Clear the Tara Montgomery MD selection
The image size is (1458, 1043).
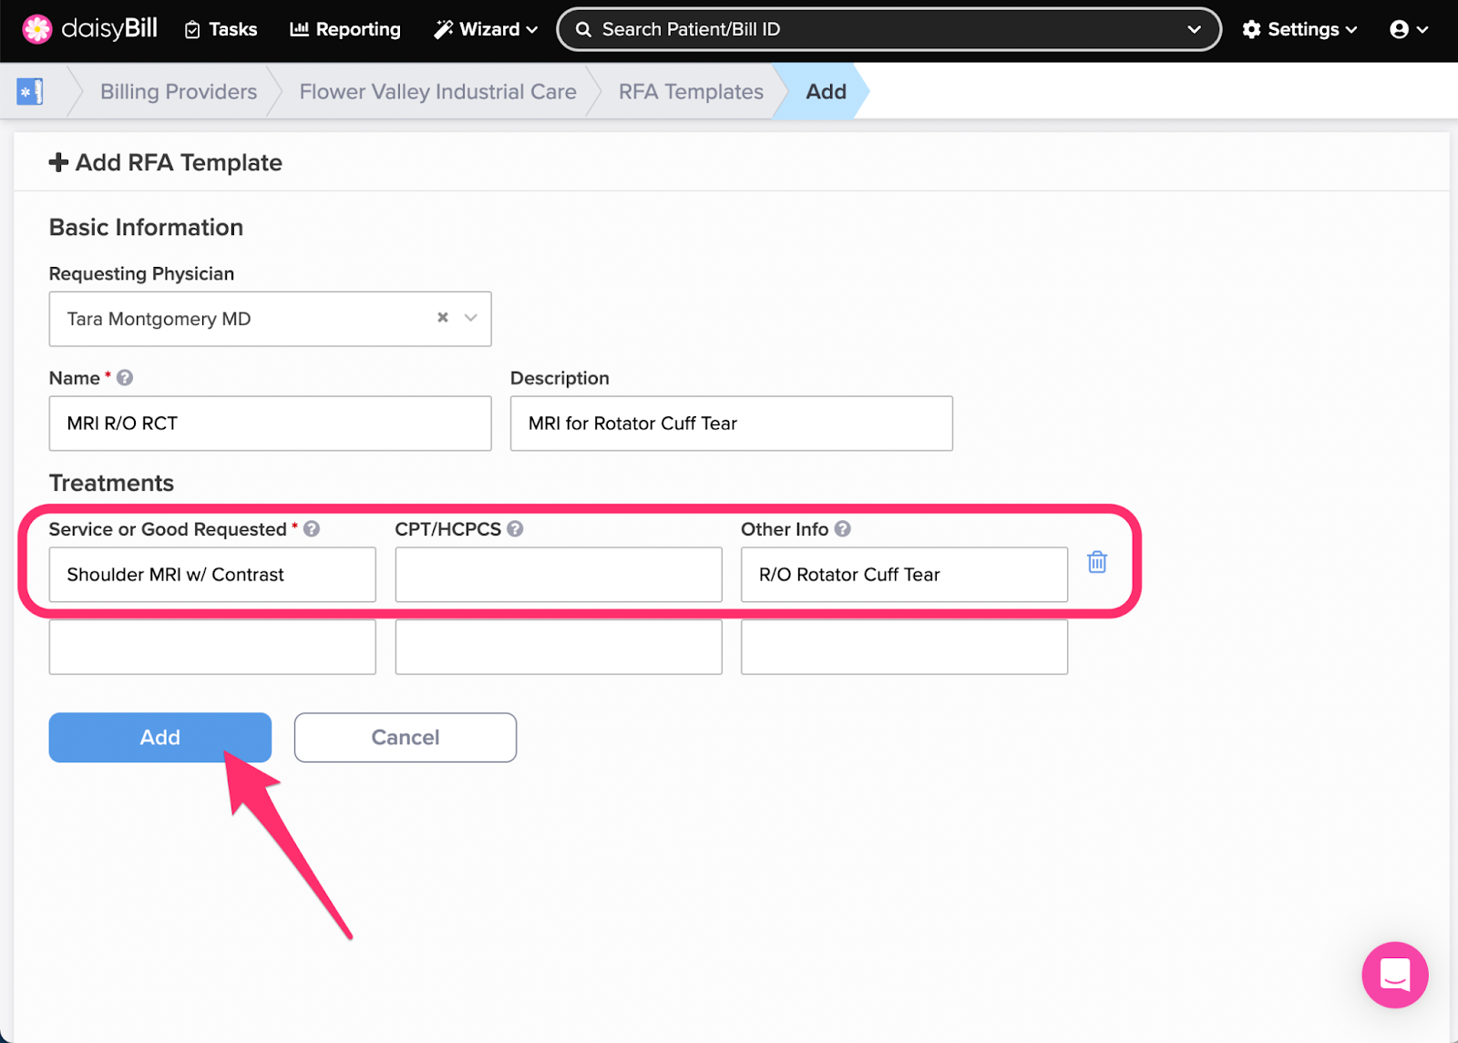443,318
